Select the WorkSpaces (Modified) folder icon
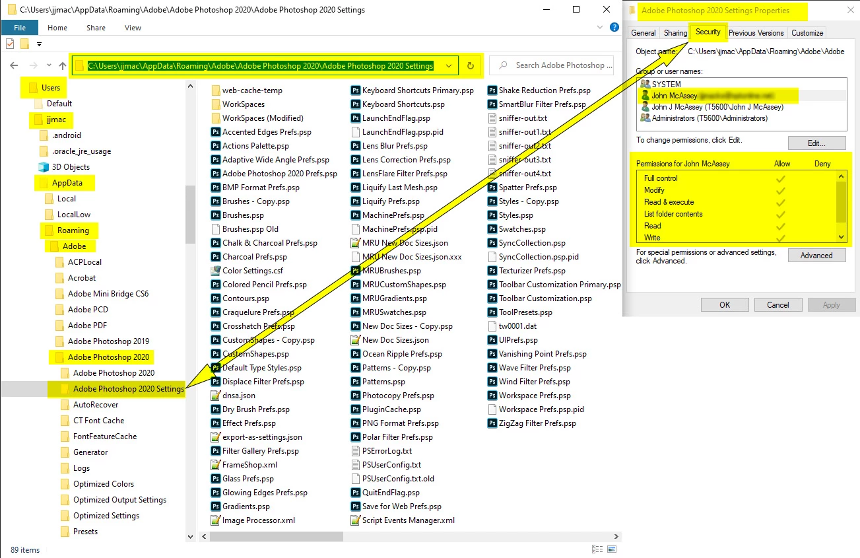This screenshot has height=558, width=860. point(215,118)
